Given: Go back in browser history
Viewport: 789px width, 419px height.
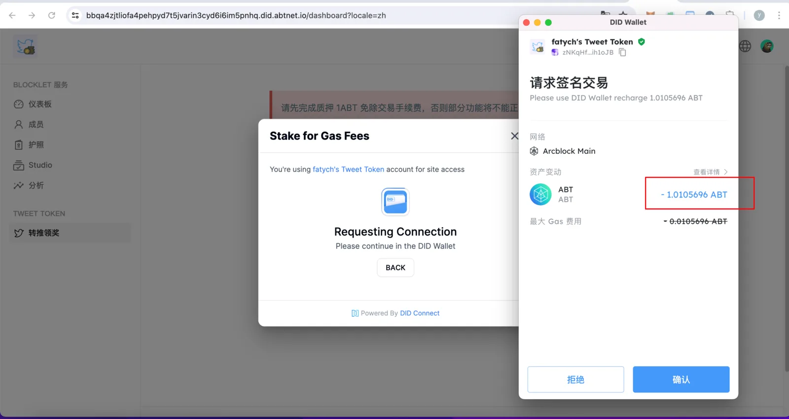Looking at the screenshot, I should pyautogui.click(x=12, y=15).
